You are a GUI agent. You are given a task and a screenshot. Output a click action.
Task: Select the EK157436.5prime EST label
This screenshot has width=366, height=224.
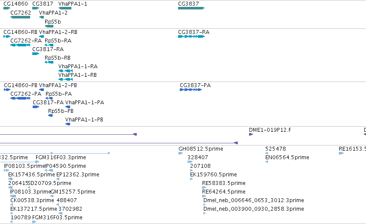(x=31, y=175)
